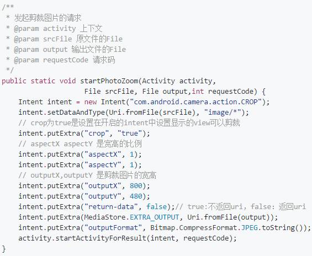This screenshot has width=312, height=256.
Task: Click the static keyword
Action: click(43, 81)
